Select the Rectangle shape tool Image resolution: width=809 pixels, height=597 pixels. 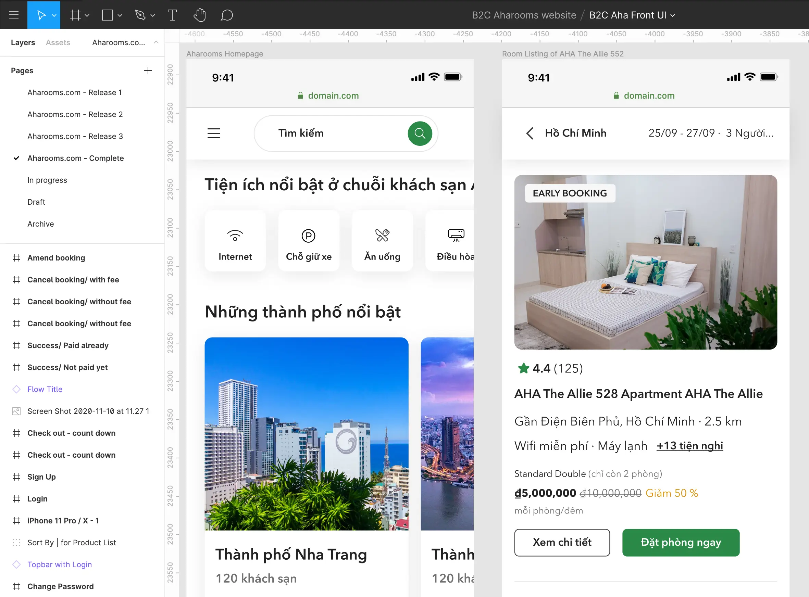[x=107, y=15]
